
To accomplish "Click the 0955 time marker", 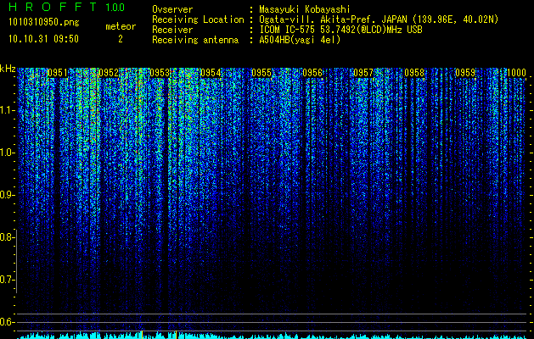I will (x=261, y=73).
